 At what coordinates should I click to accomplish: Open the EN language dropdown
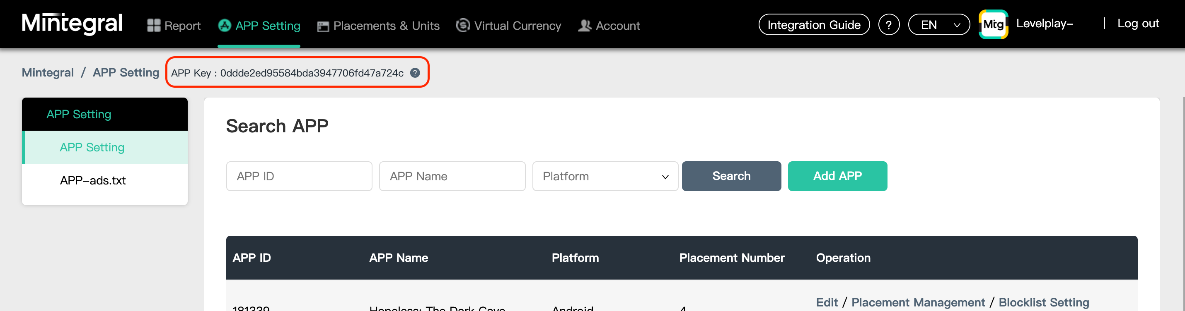[x=938, y=25]
